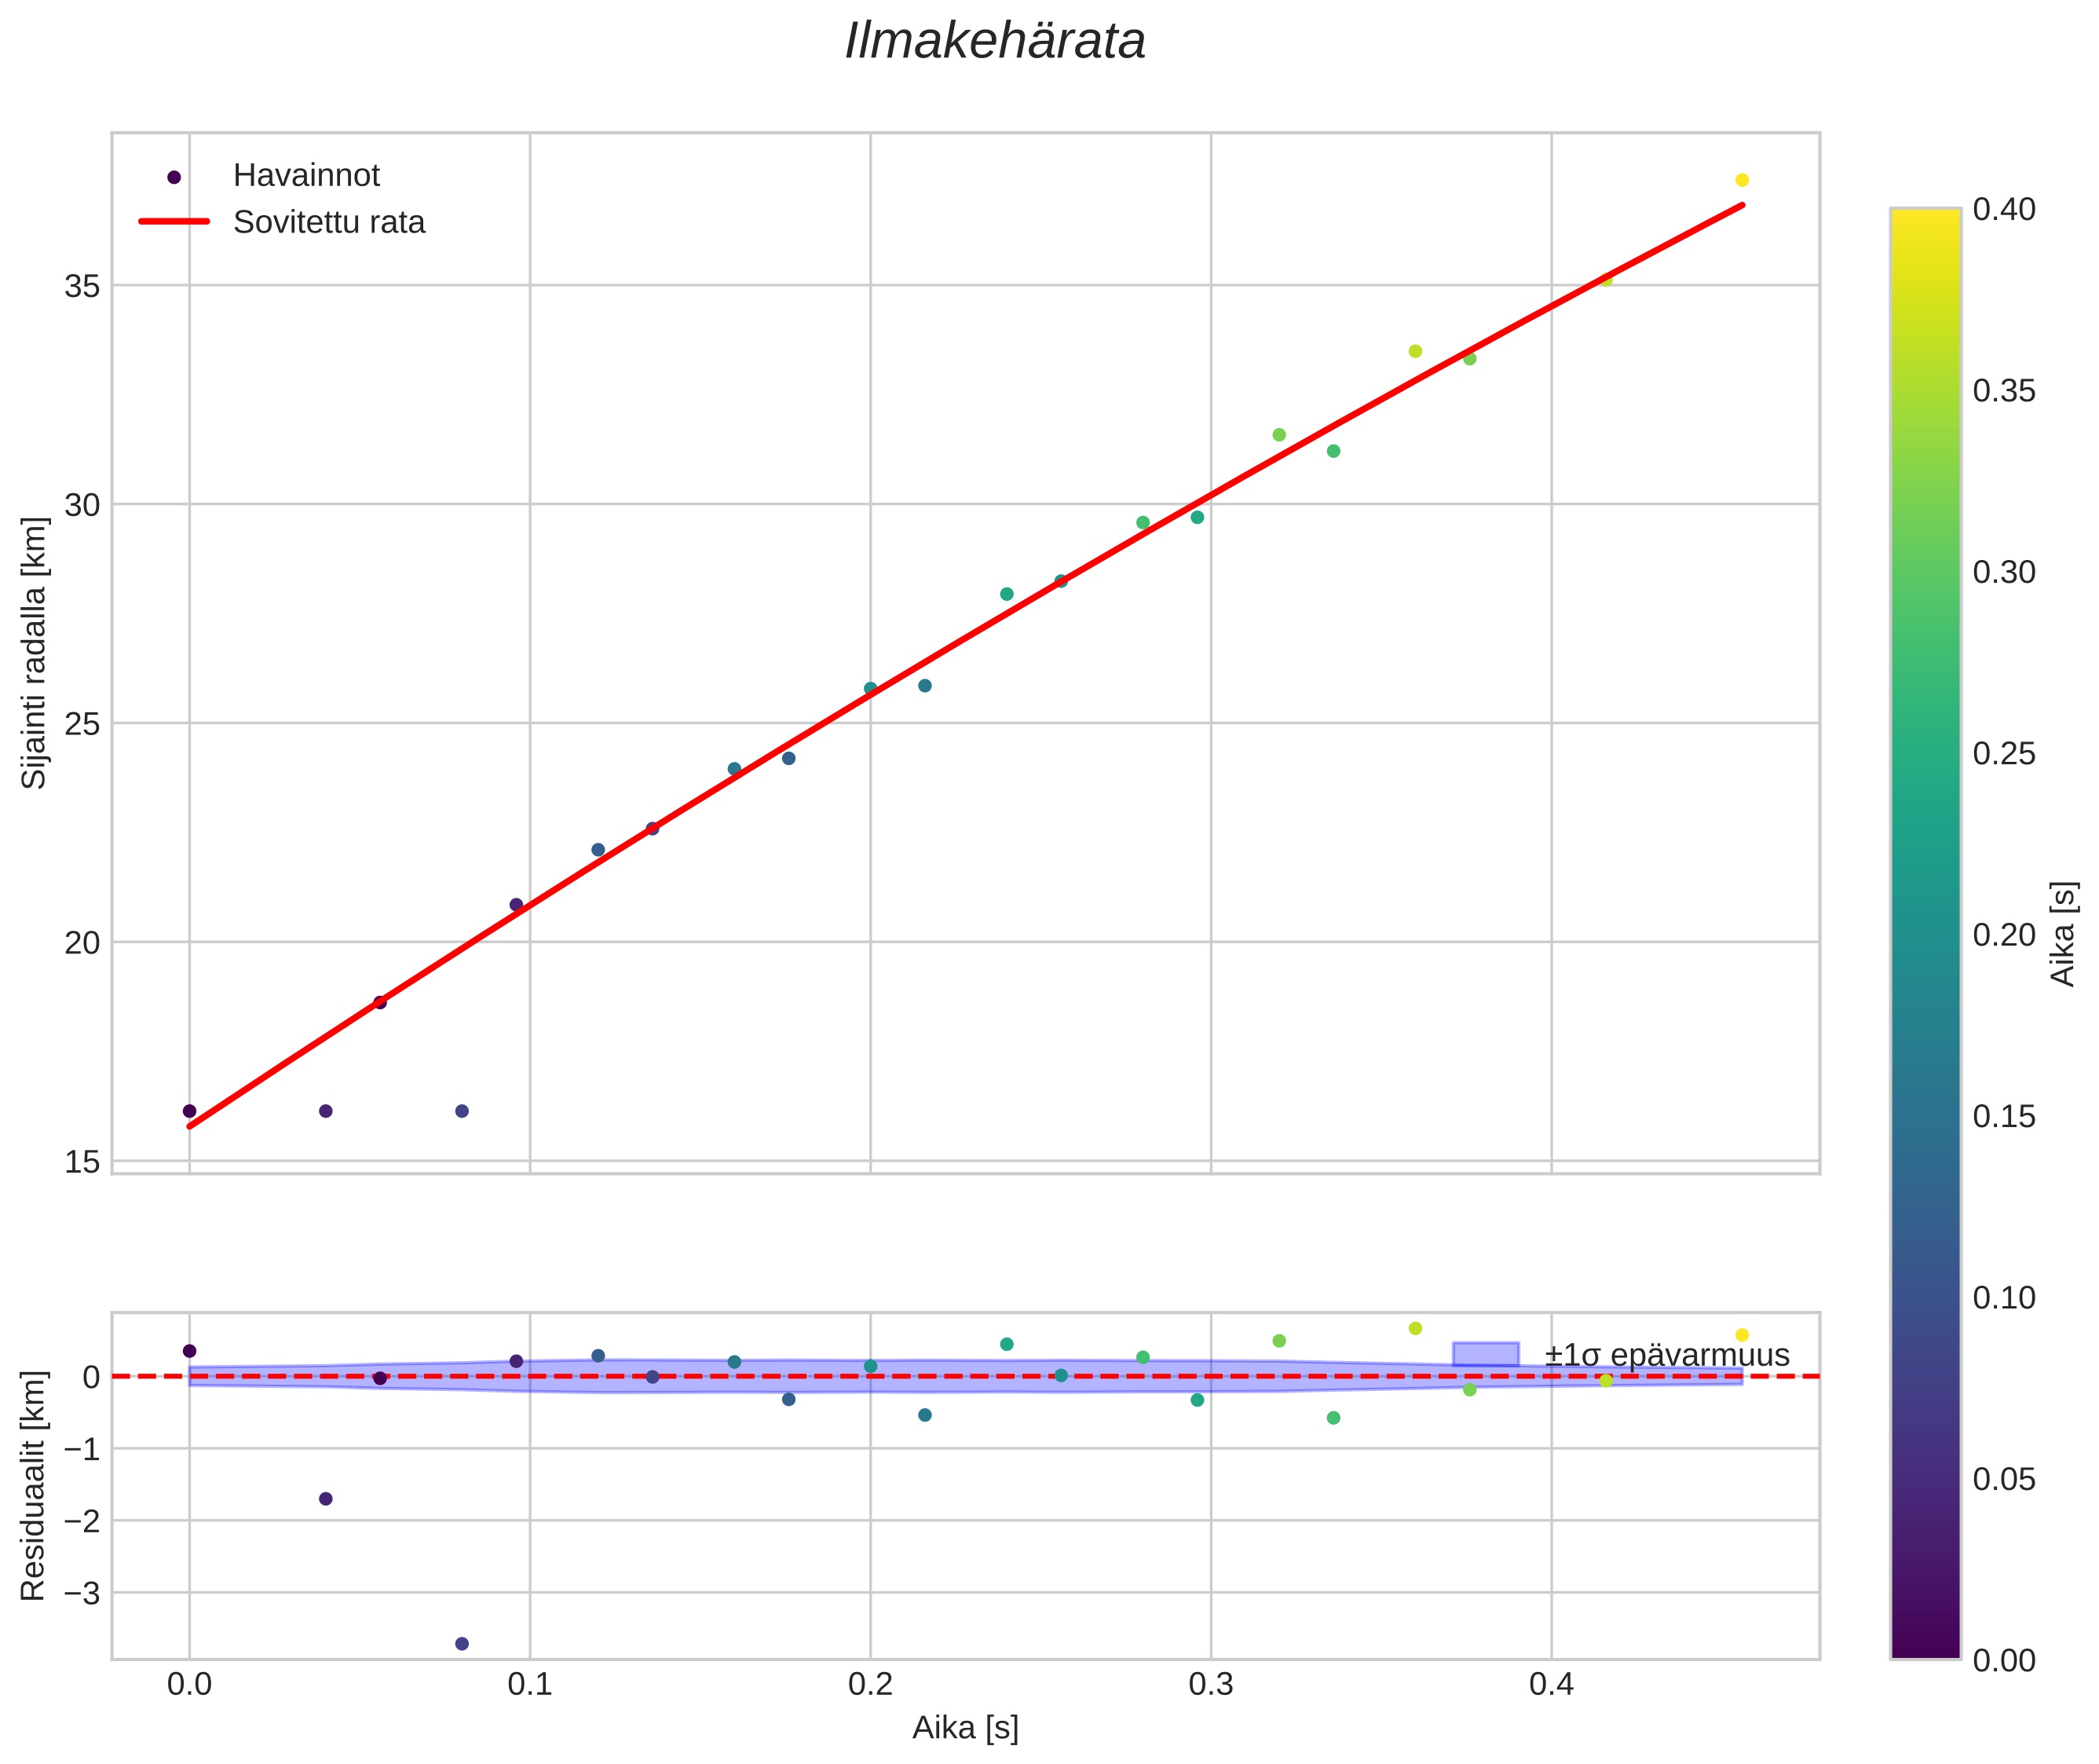Click the main-plot observation point at 0.08 s
The height and width of the screenshot is (1764, 2099).
click(462, 1111)
